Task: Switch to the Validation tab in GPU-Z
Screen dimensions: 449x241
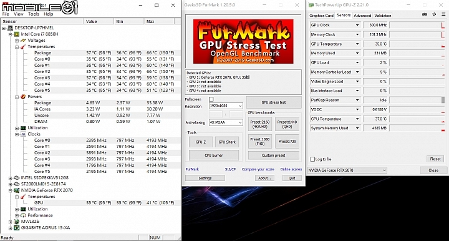Action: pos(382,16)
